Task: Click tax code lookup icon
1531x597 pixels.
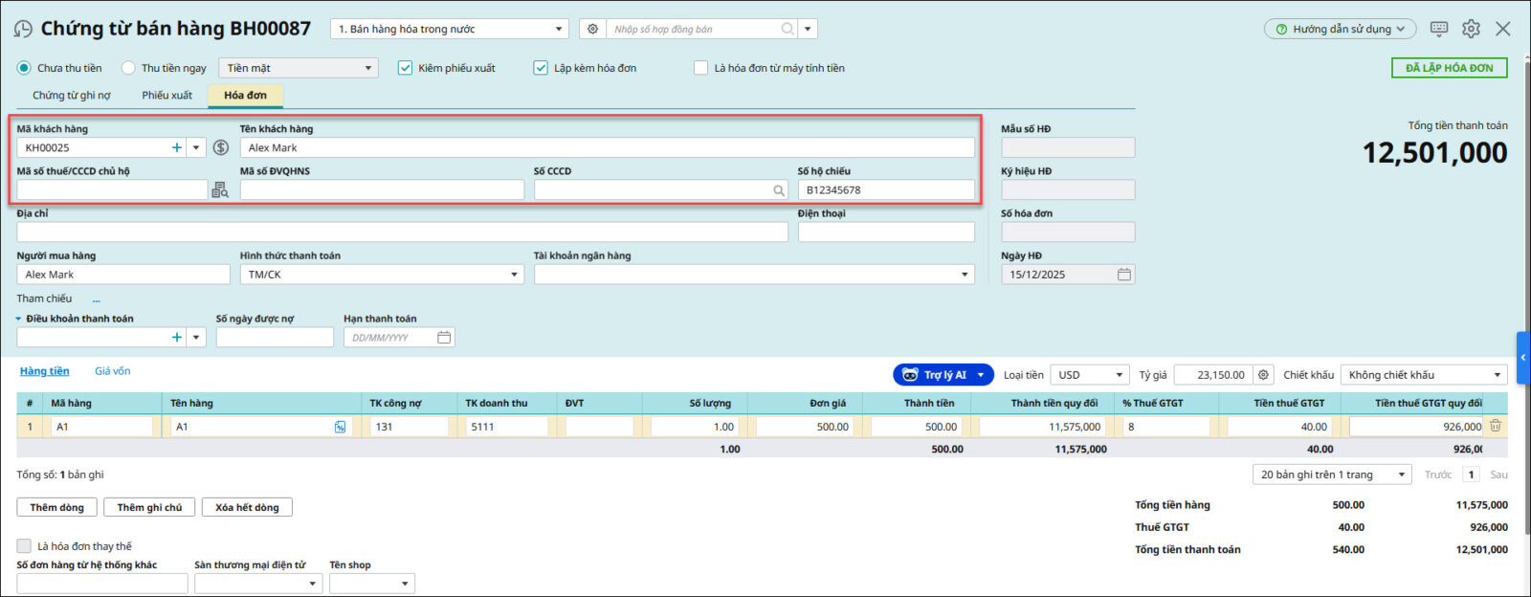Action: [220, 190]
